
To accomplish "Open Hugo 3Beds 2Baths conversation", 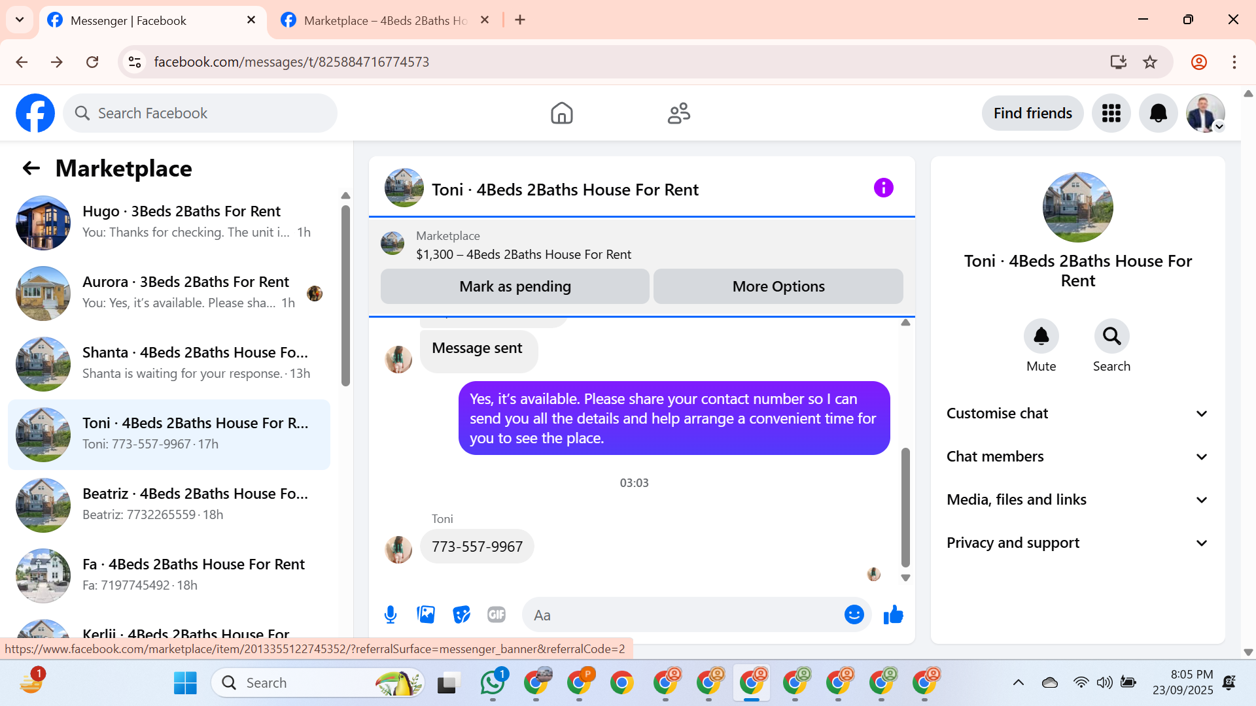I will (x=169, y=222).
